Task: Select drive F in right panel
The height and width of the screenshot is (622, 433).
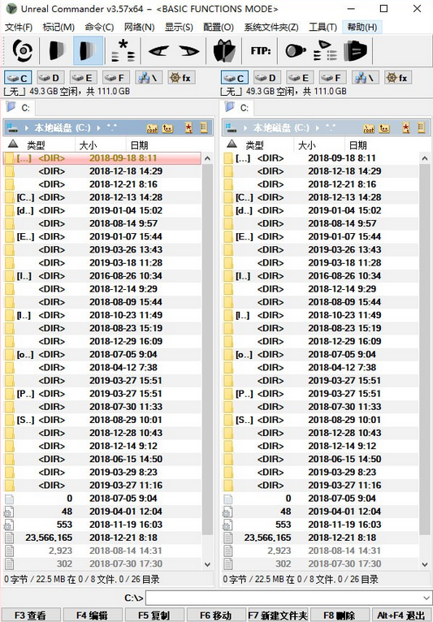Action: tap(332, 78)
